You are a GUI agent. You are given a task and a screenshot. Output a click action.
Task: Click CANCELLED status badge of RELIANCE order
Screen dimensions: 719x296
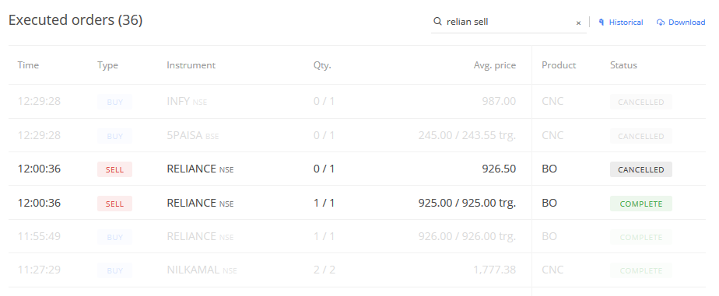pos(640,169)
